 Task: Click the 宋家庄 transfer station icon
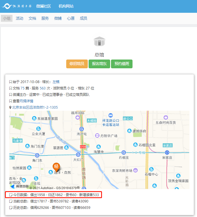pyautogui.click(x=167, y=153)
